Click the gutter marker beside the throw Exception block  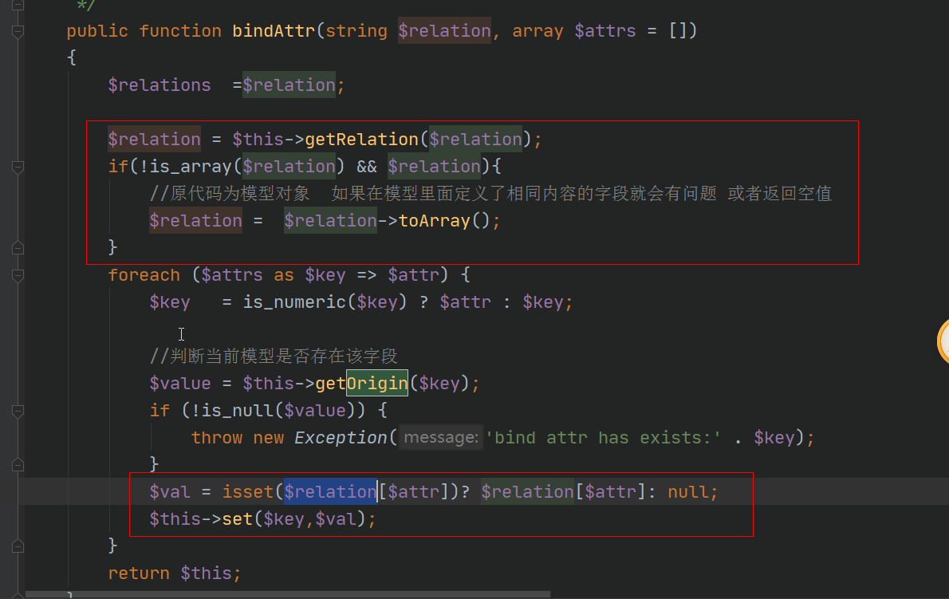16,412
